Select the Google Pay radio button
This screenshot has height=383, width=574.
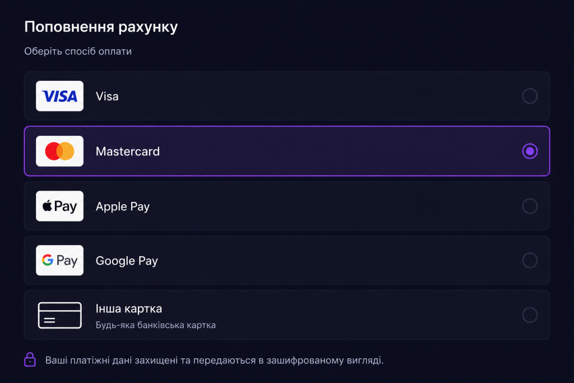click(x=530, y=260)
